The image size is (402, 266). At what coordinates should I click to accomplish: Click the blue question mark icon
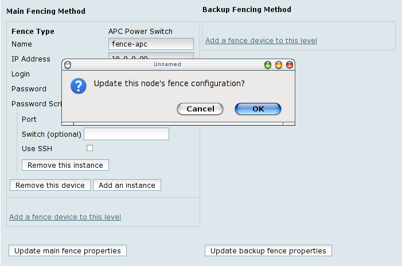[78, 86]
